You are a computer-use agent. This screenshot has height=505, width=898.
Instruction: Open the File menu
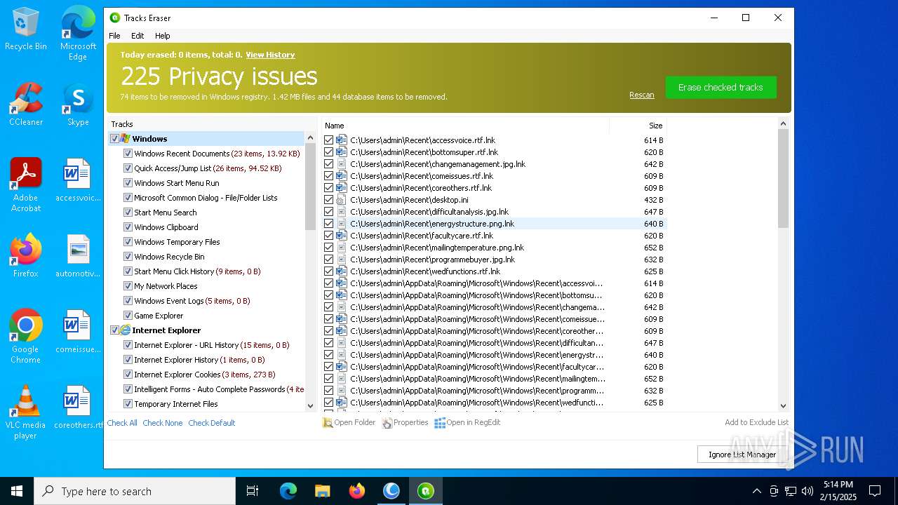click(114, 36)
